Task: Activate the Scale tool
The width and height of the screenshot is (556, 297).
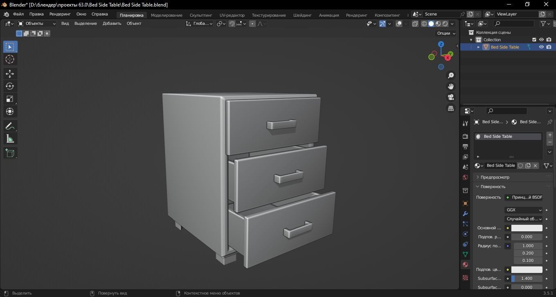Action: click(10, 99)
